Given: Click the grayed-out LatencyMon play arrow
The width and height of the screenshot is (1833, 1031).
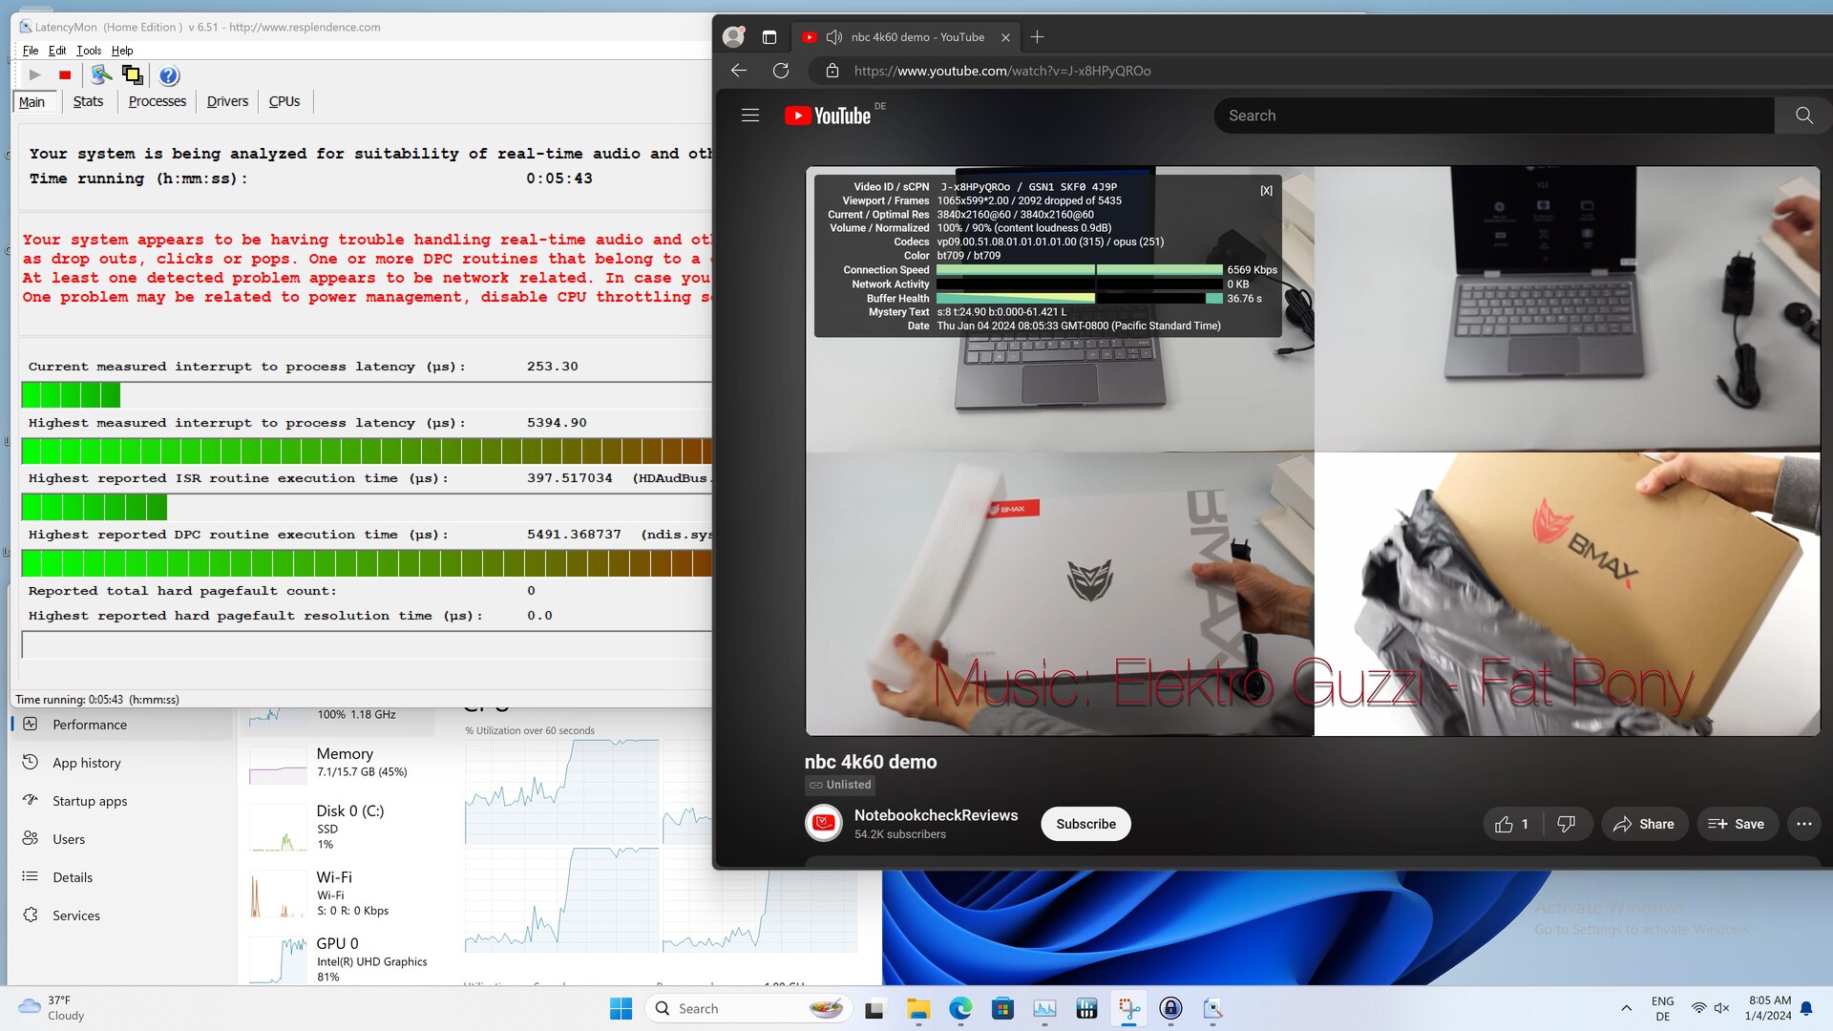Looking at the screenshot, I should click(x=34, y=75).
